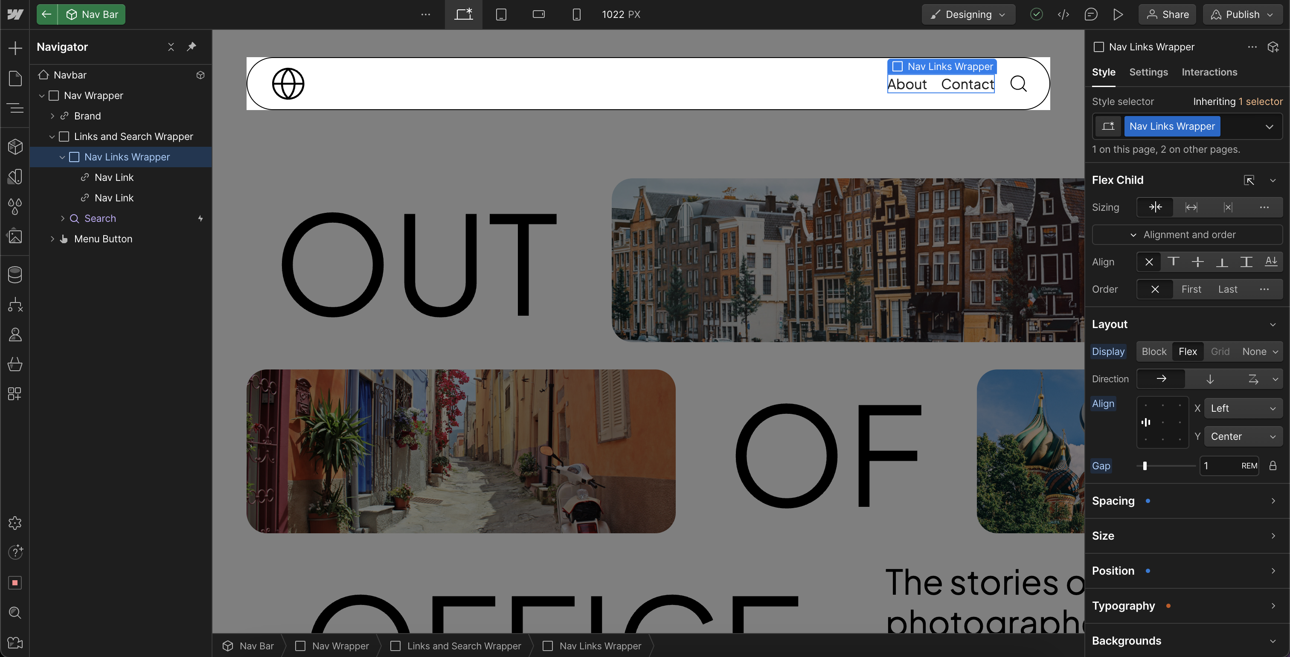This screenshot has width=1290, height=657.
Task: Click the About nav link on canvas
Action: (x=907, y=84)
